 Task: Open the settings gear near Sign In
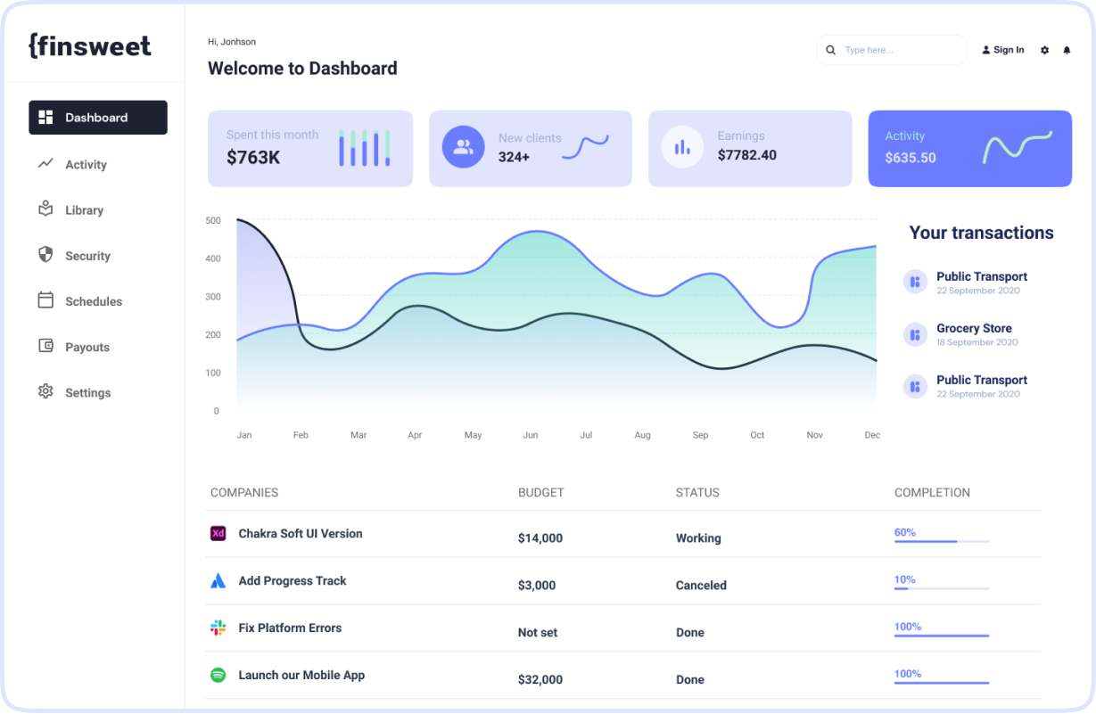1043,50
